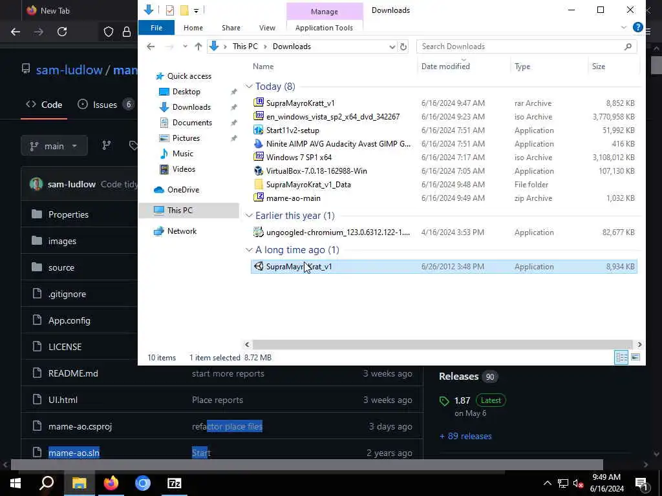662x496 pixels.
Task: Open the Issues tab on GitHub
Action: (x=105, y=105)
